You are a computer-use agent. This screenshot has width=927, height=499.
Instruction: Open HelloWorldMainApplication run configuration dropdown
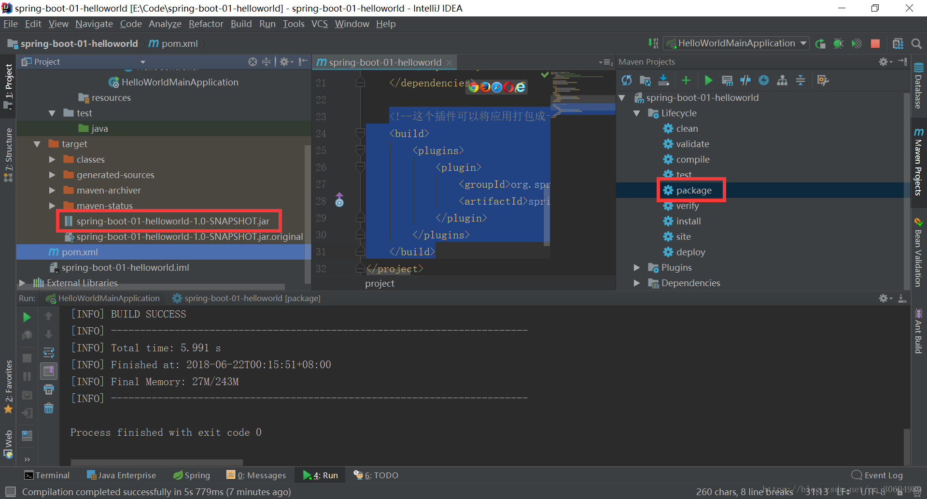(736, 43)
